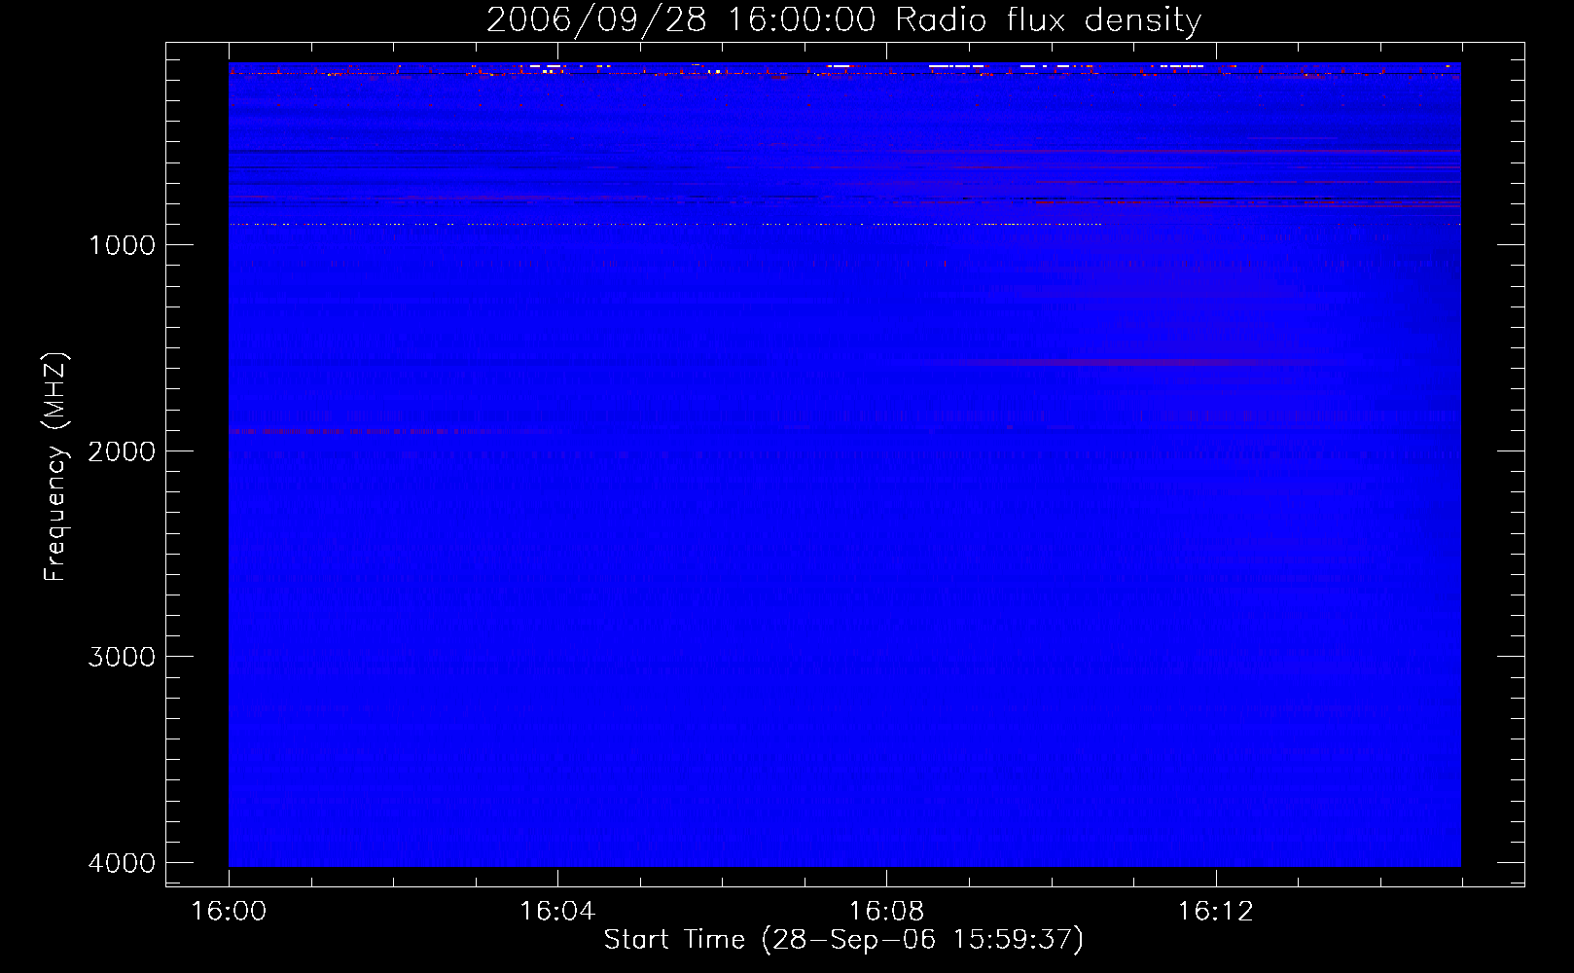Click the plot title '2006/09/28 16:00:00 Radio flux density'
This screenshot has width=1574, height=973.
pos(843,20)
